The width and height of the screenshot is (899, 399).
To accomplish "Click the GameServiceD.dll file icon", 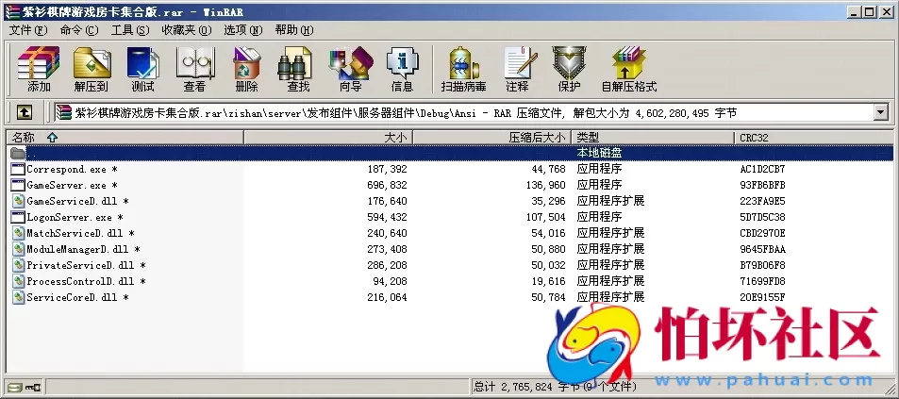I will 18,201.
